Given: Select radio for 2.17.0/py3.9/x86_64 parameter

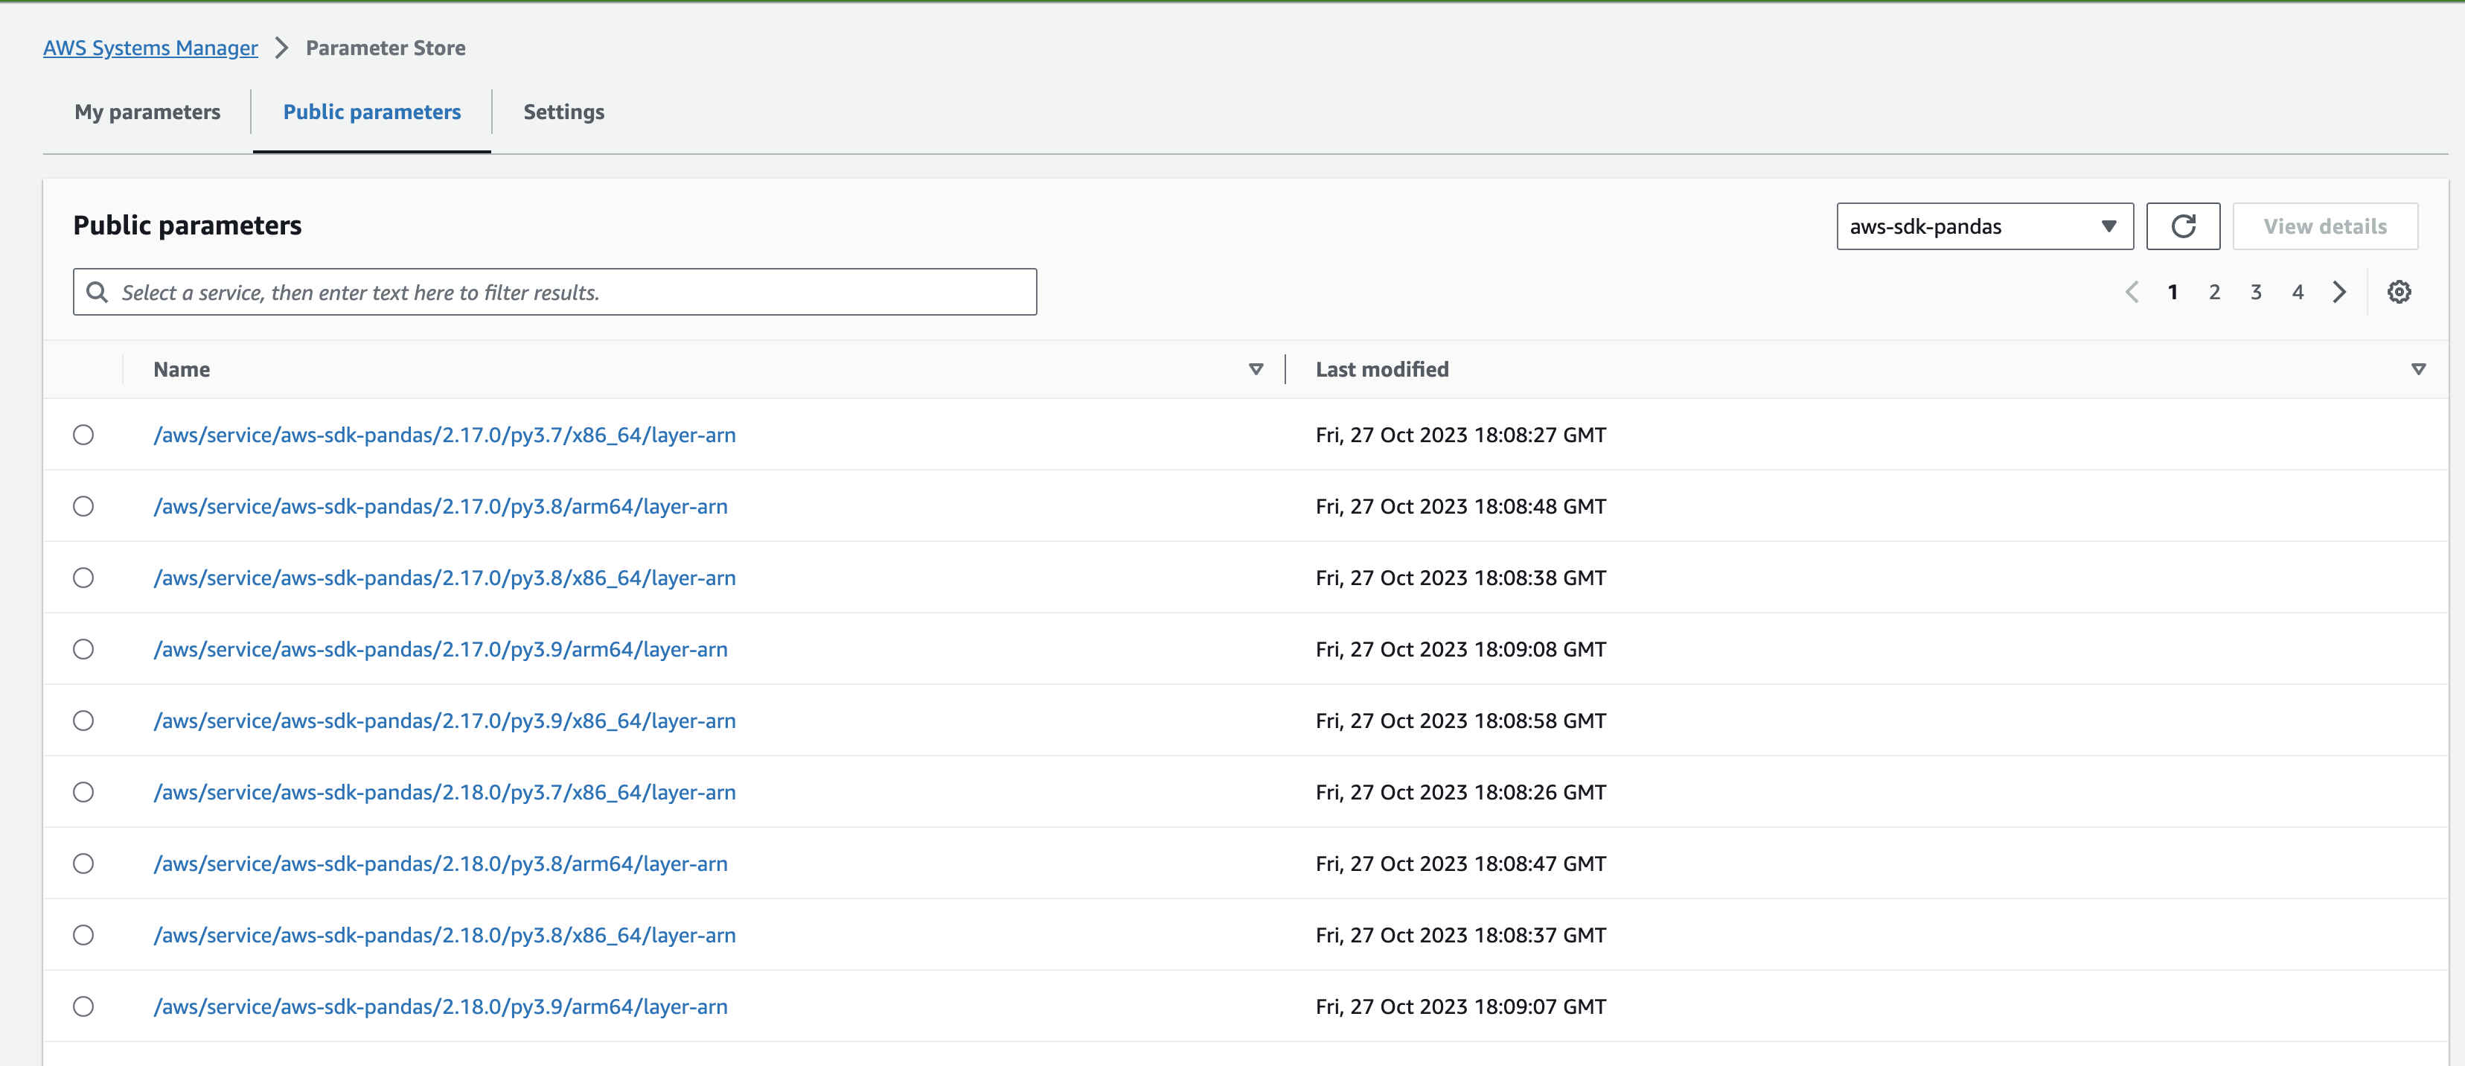Looking at the screenshot, I should 83,721.
